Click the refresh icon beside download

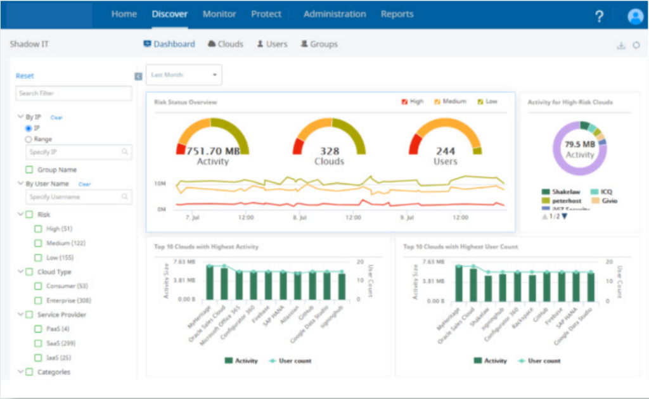pos(636,45)
